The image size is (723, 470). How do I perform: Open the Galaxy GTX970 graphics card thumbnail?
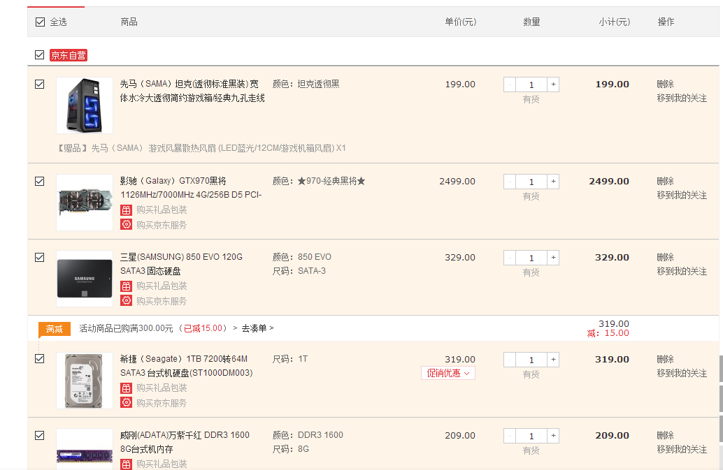click(85, 203)
